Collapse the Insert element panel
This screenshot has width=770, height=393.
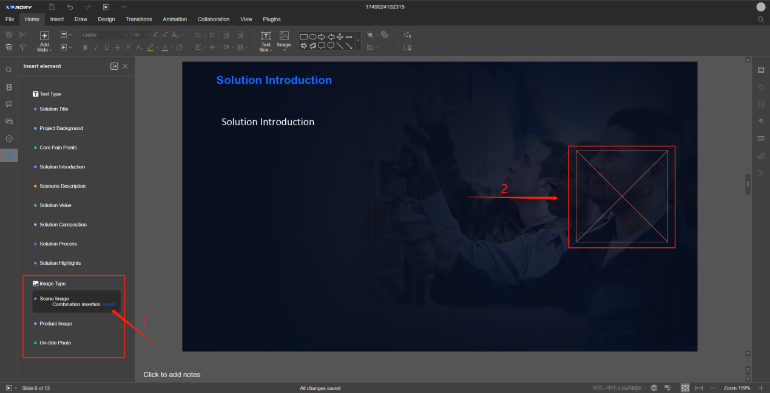coord(114,66)
